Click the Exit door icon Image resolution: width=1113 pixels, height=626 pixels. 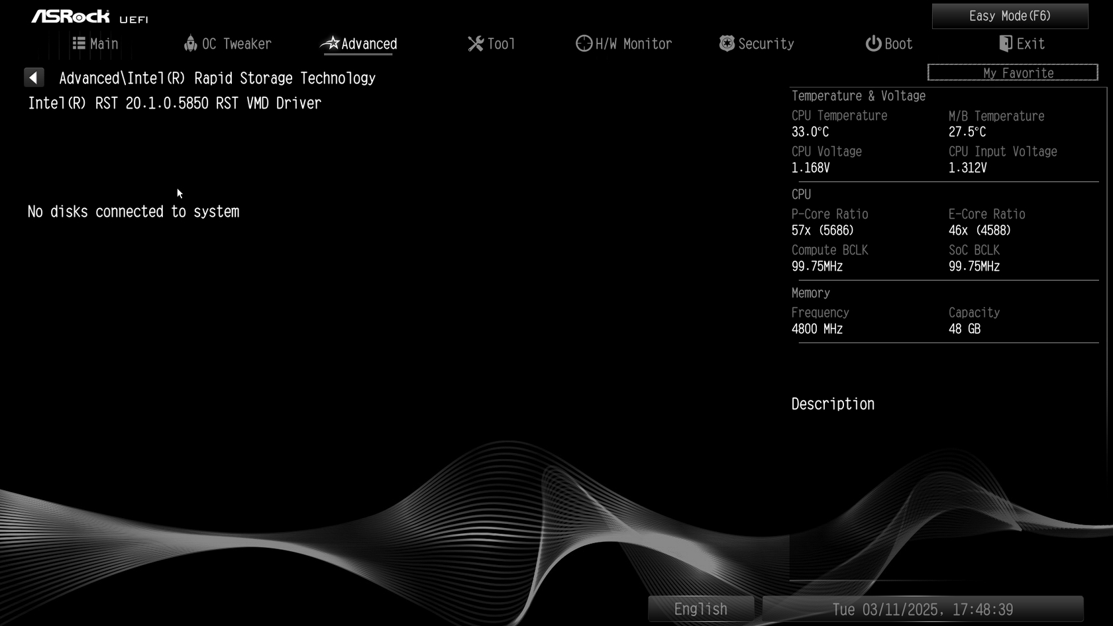pyautogui.click(x=1005, y=43)
